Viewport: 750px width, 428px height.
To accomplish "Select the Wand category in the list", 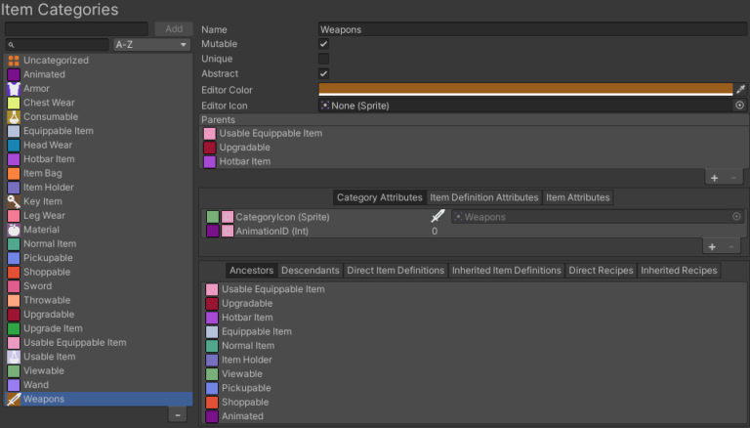I will (x=35, y=385).
